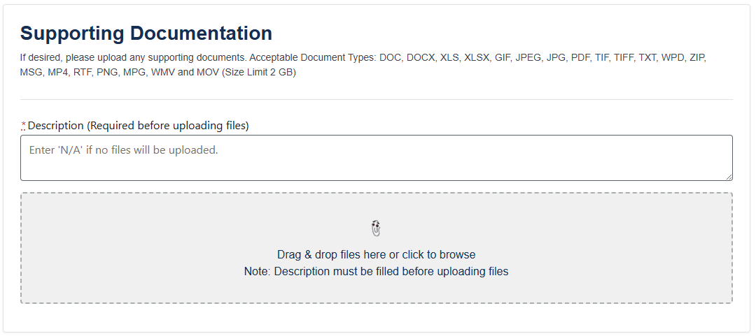
Task: Click "If desired, please upload" instruction text
Action: pos(77,57)
